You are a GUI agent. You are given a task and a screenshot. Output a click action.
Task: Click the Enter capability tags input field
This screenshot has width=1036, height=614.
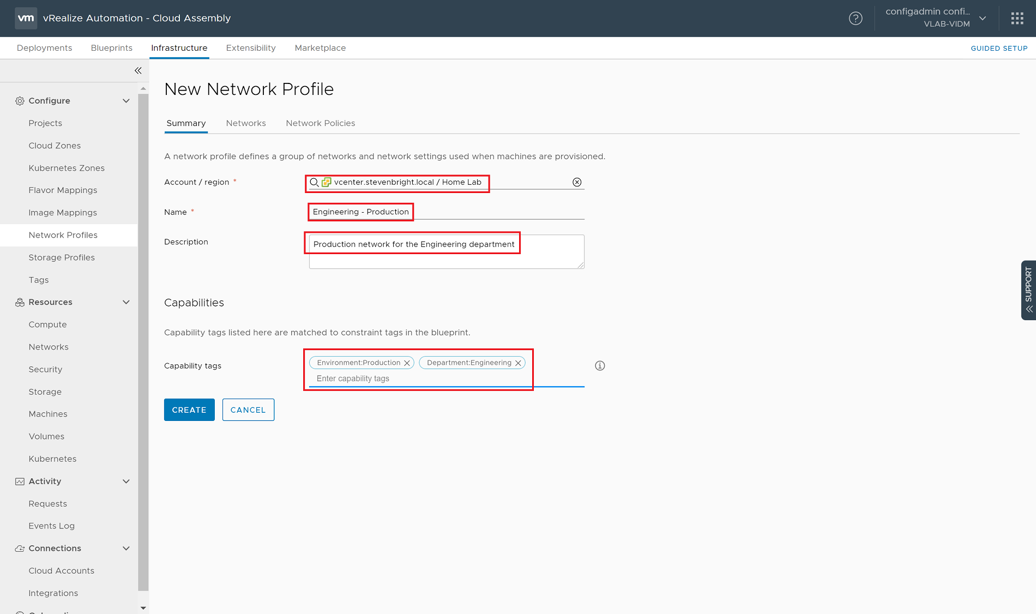click(x=382, y=378)
